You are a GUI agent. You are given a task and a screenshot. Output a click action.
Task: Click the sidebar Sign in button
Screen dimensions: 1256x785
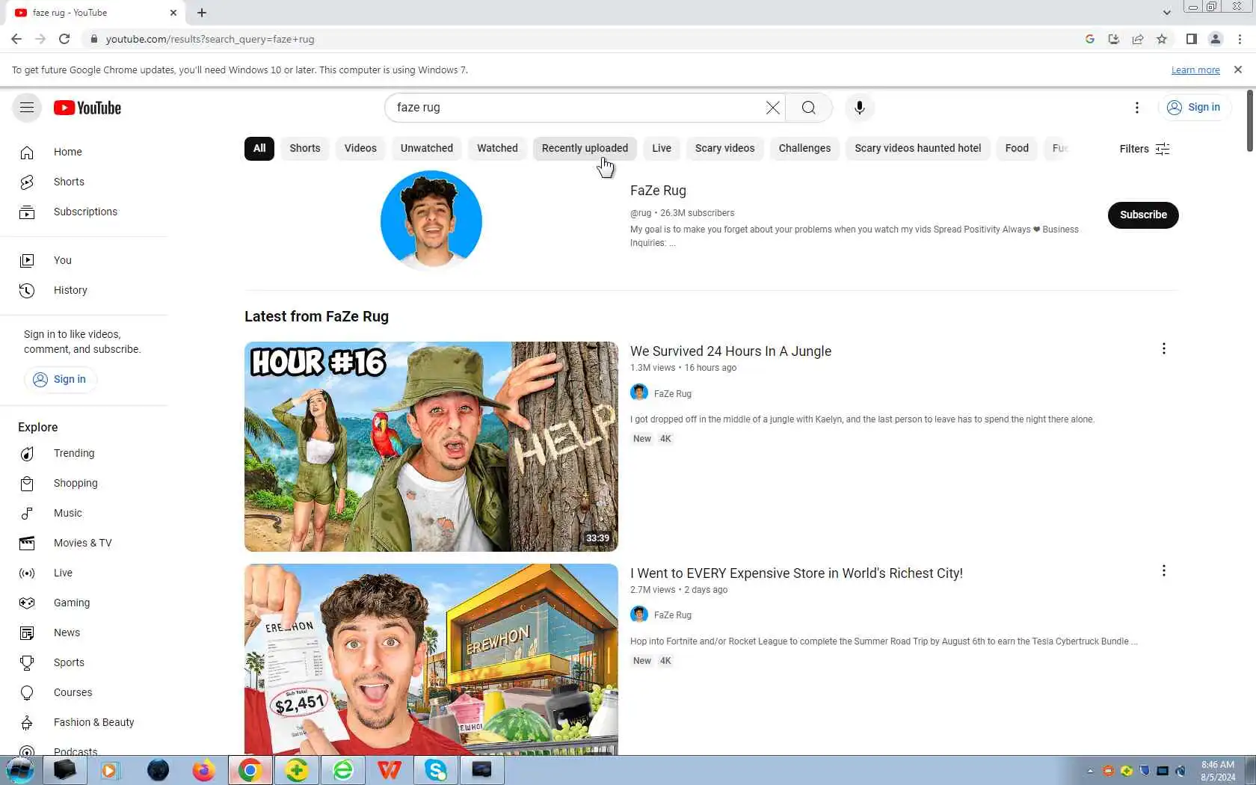(x=61, y=380)
